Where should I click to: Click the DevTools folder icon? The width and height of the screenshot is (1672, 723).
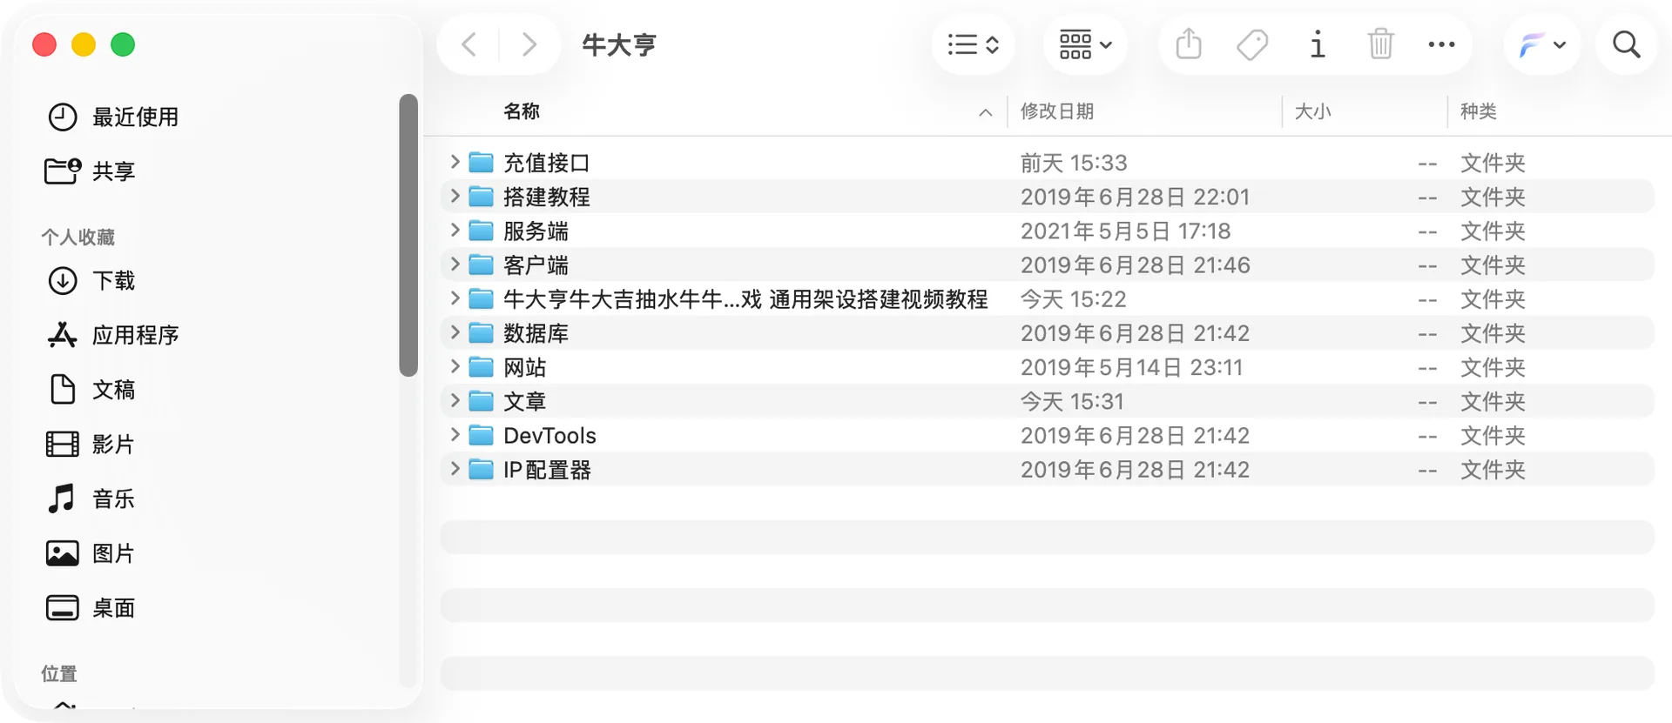tap(482, 435)
